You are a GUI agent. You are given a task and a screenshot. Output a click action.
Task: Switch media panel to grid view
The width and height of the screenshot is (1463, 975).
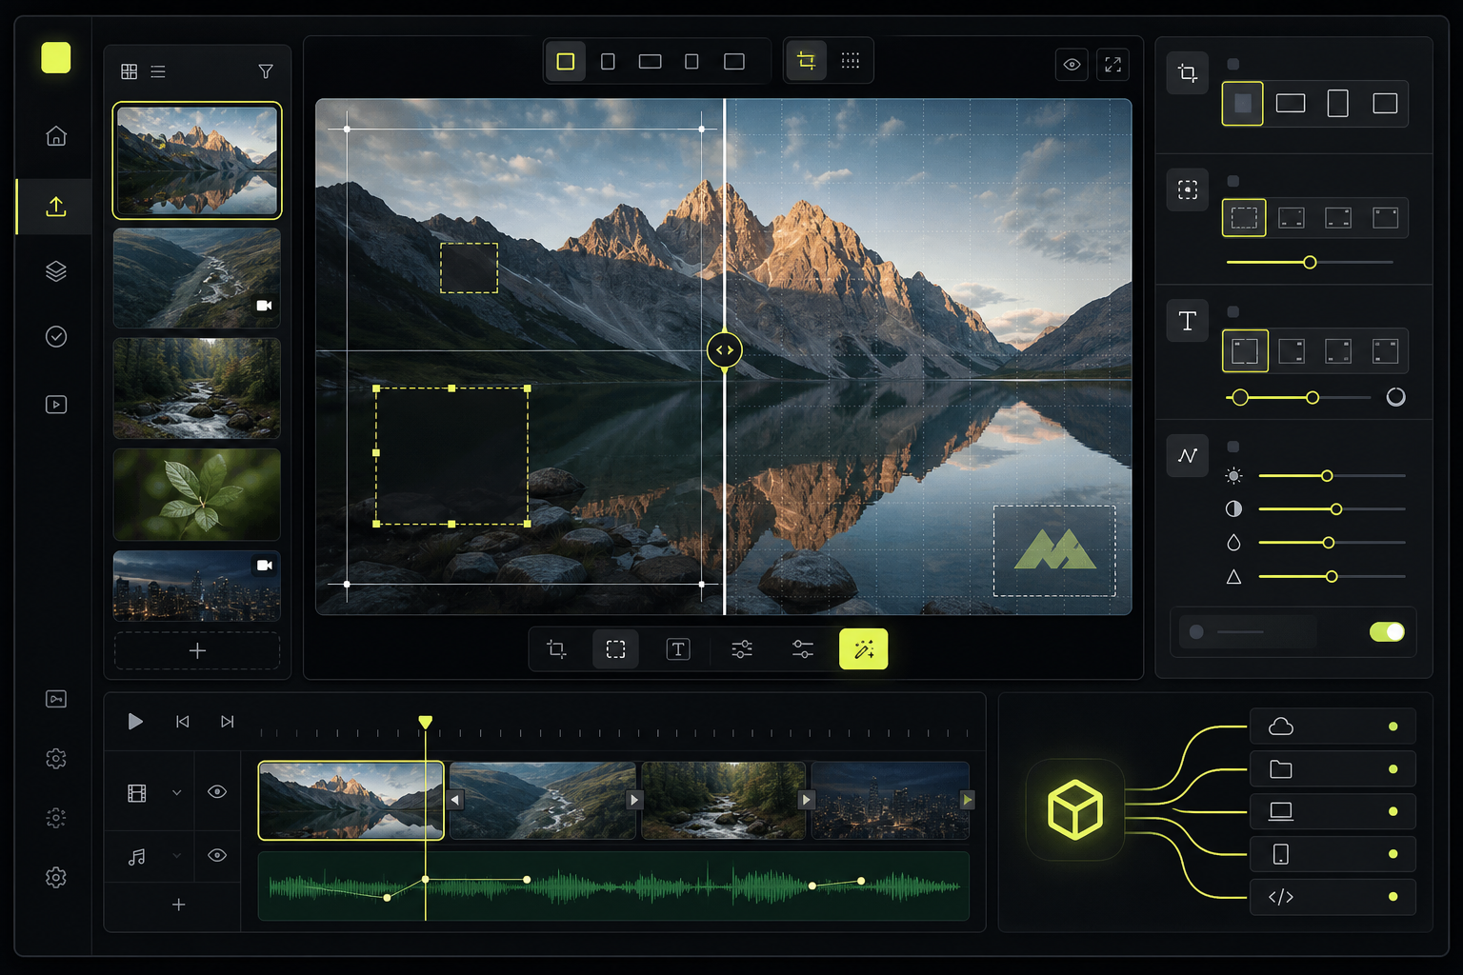[x=130, y=71]
